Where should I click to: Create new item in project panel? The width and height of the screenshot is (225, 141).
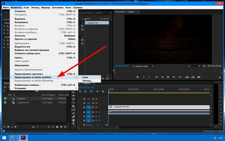click(61, 127)
